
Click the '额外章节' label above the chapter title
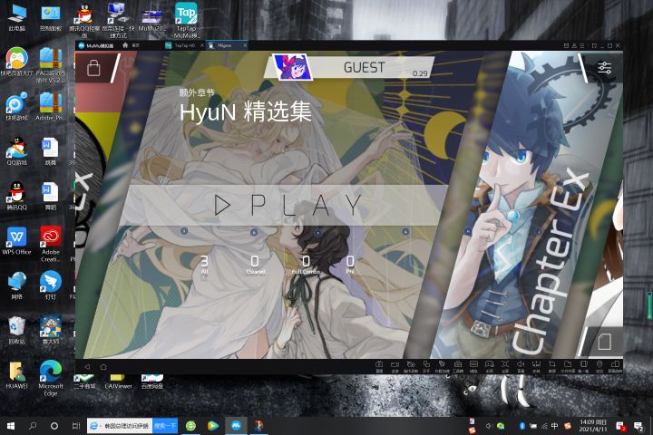197,92
